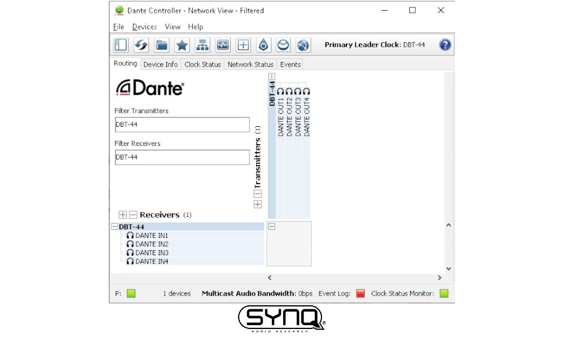This screenshot has width=564, height=338.
Task: Click the vertical scrollbar down arrow
Action: click(448, 269)
